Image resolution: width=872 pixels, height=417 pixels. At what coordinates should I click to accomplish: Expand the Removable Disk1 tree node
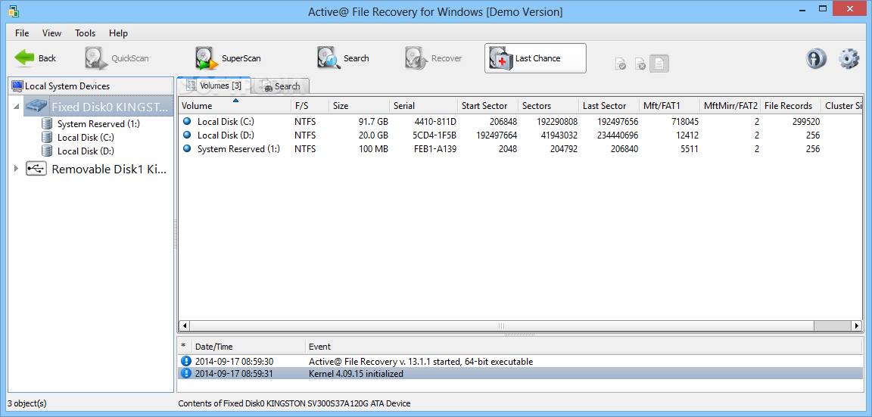pos(16,169)
